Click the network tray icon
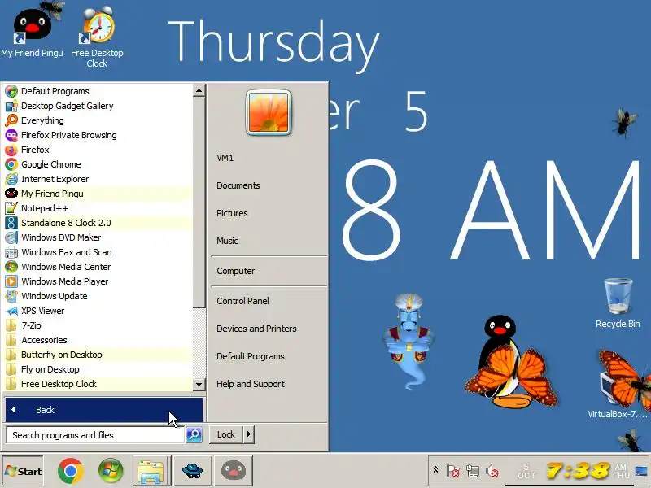This screenshot has width=651, height=488. coord(473,471)
